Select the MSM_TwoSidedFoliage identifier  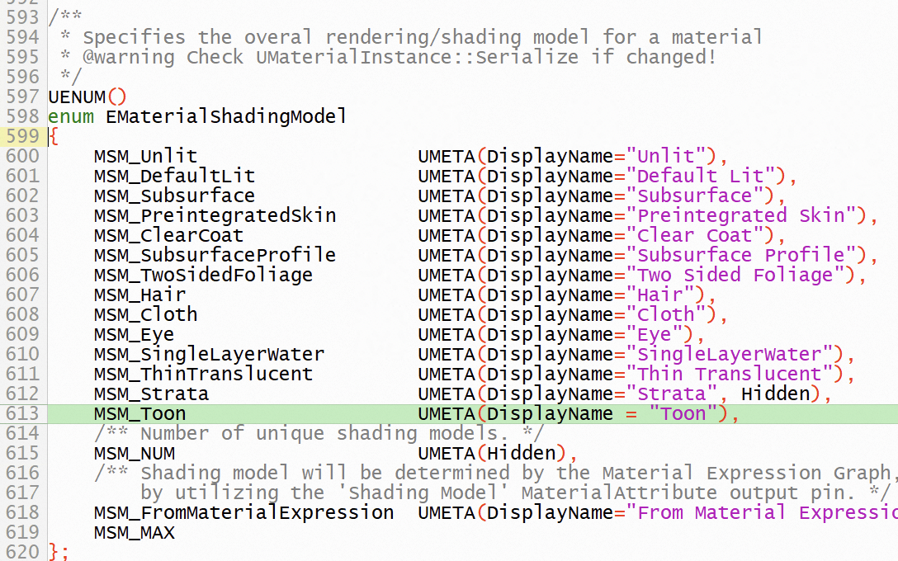pyautogui.click(x=203, y=275)
